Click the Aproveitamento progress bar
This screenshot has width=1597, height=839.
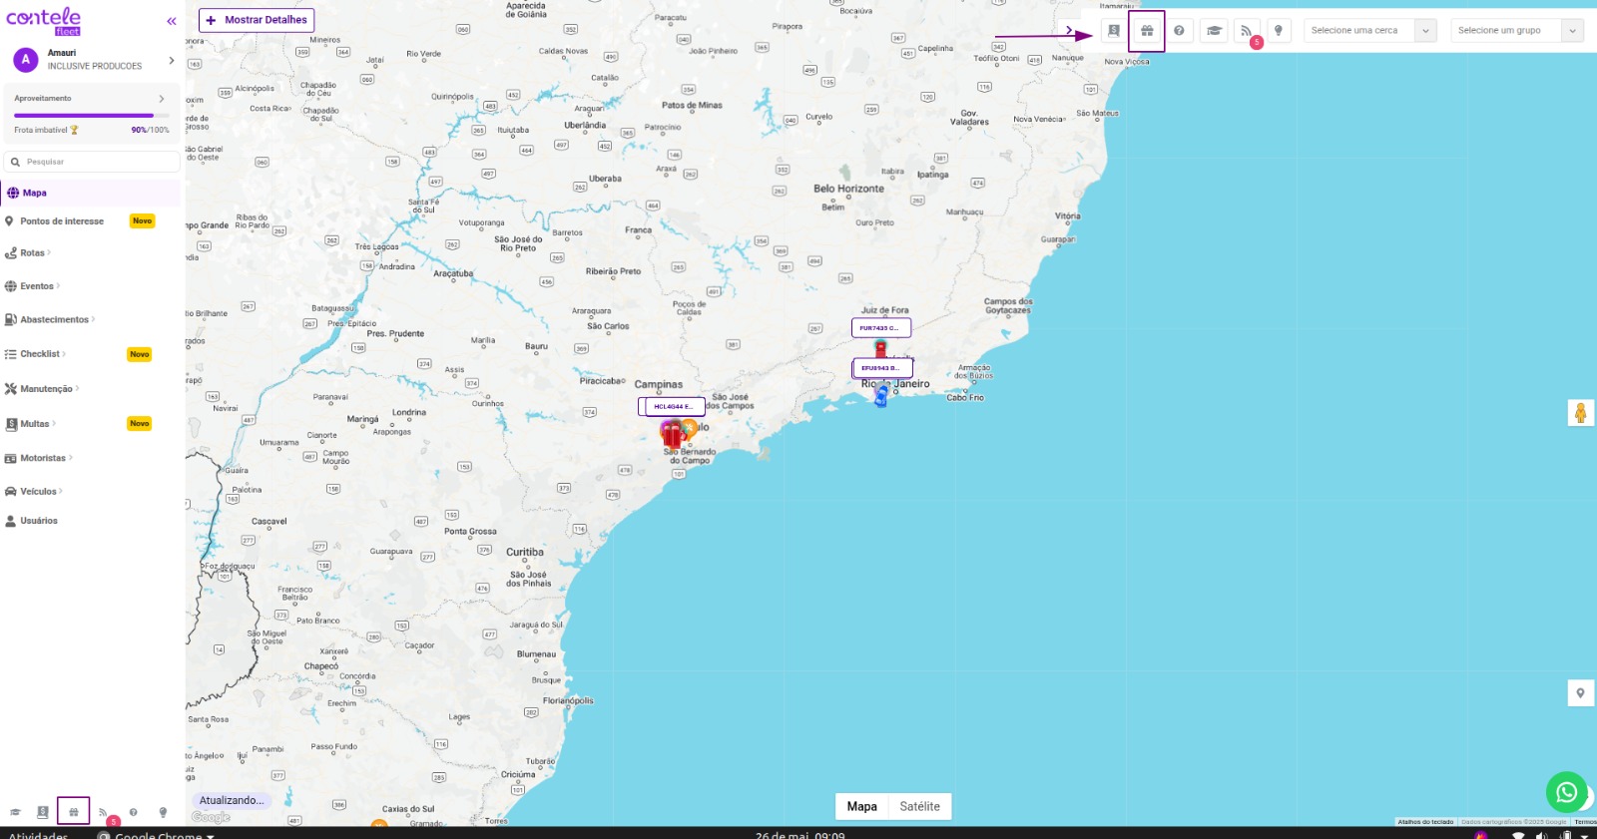[x=91, y=116]
